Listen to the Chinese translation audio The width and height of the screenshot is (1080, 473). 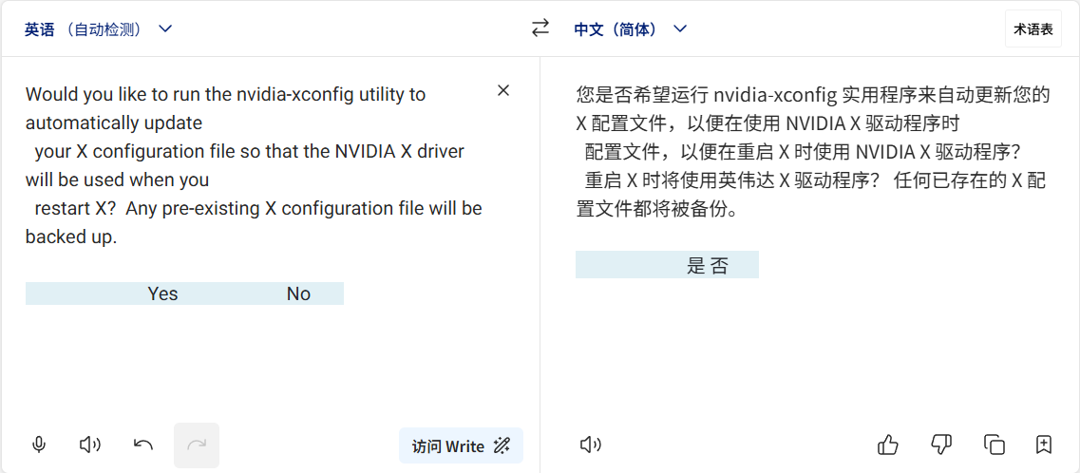pyautogui.click(x=591, y=445)
